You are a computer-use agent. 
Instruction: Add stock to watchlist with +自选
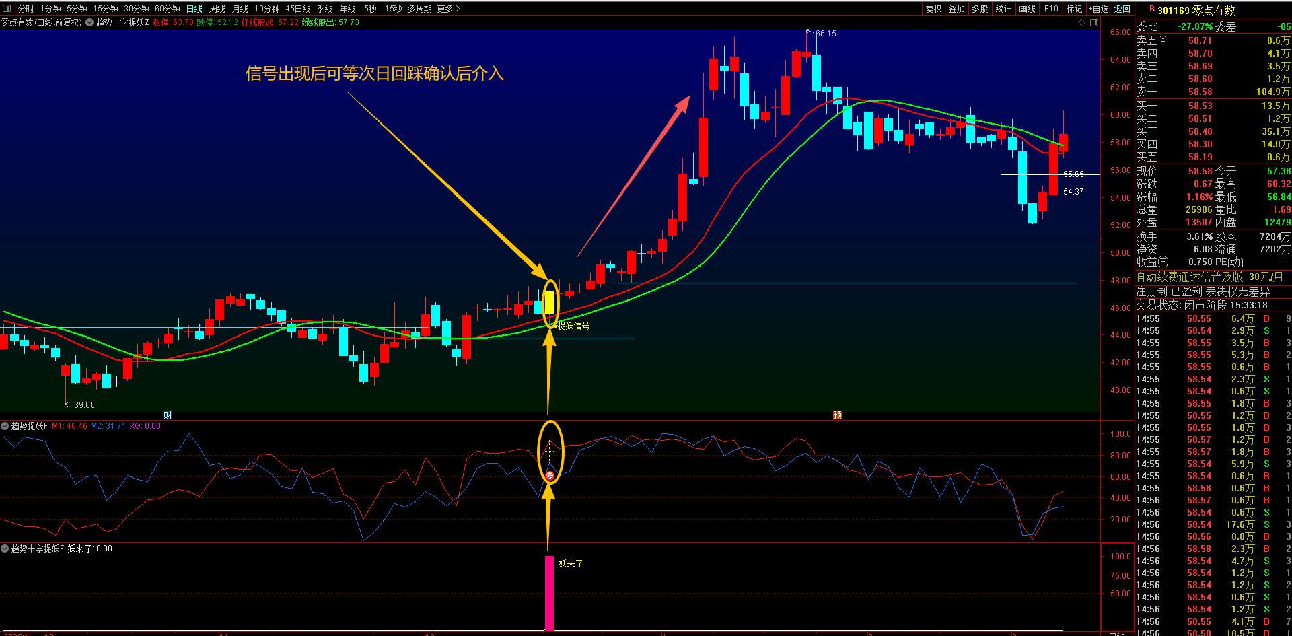pyautogui.click(x=1099, y=9)
